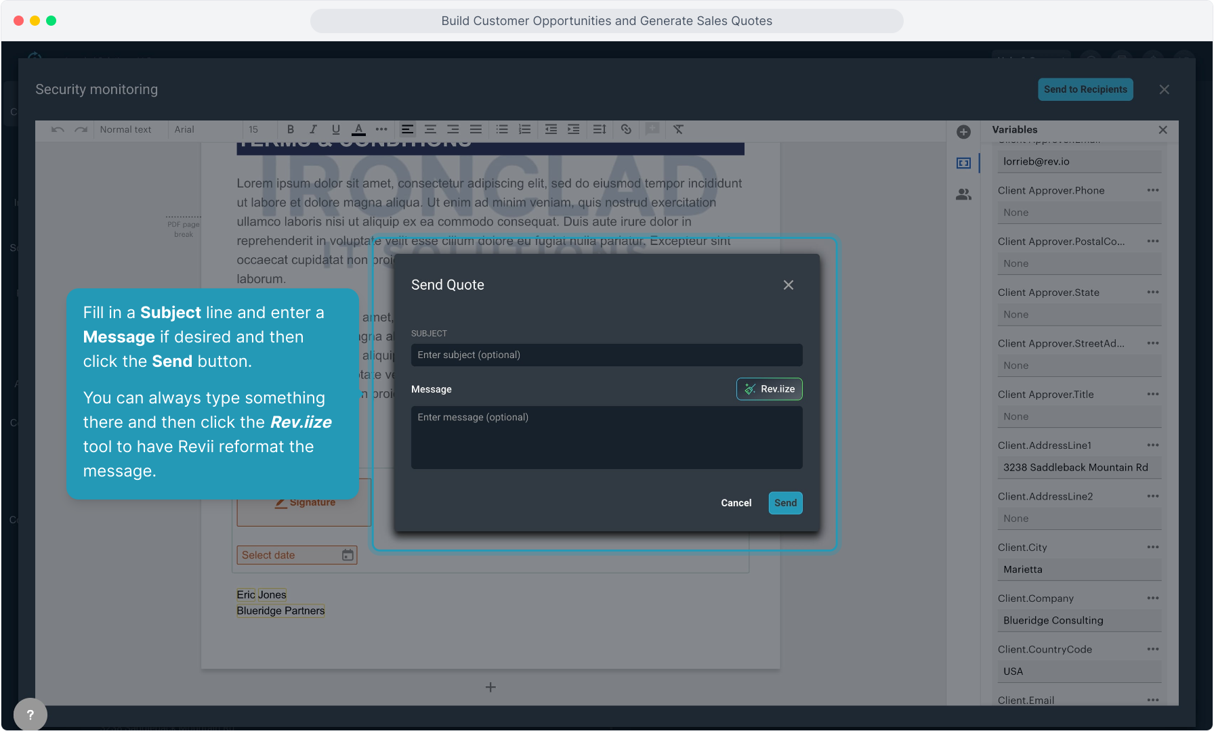
Task: Toggle italic text style
Action: pos(313,129)
